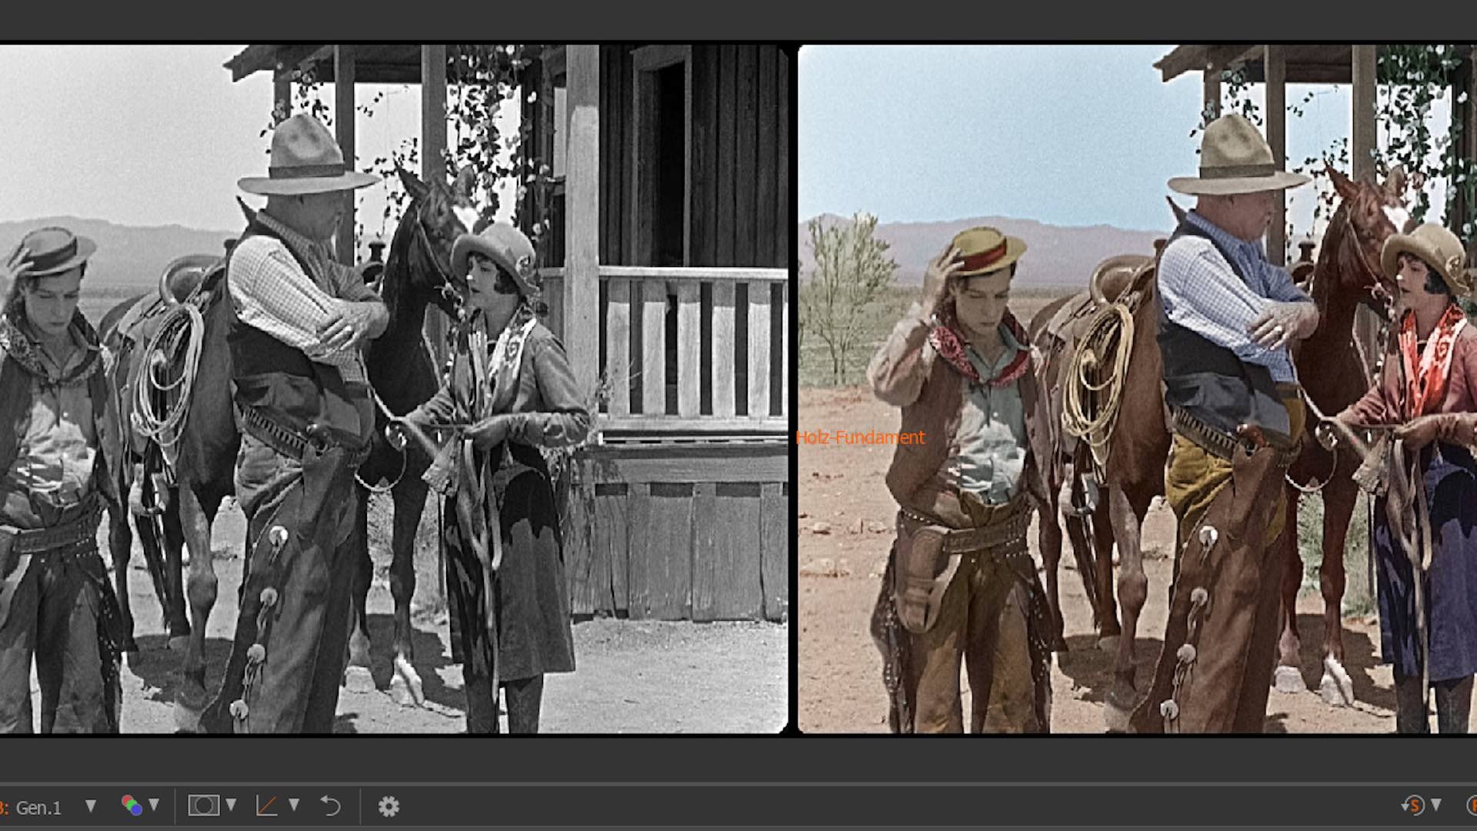Click the Gen.1 label text

click(38, 807)
